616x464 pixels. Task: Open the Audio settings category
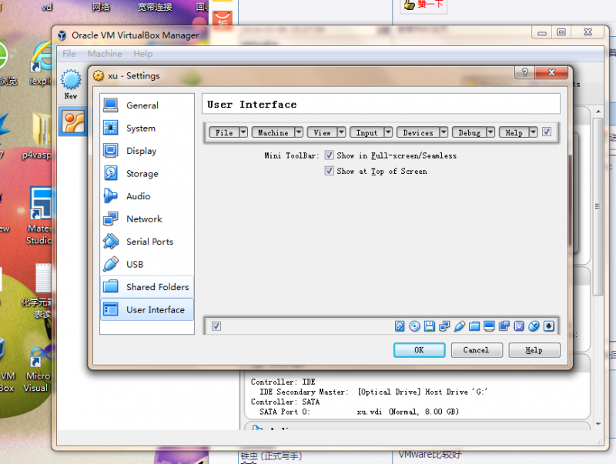[x=147, y=196]
